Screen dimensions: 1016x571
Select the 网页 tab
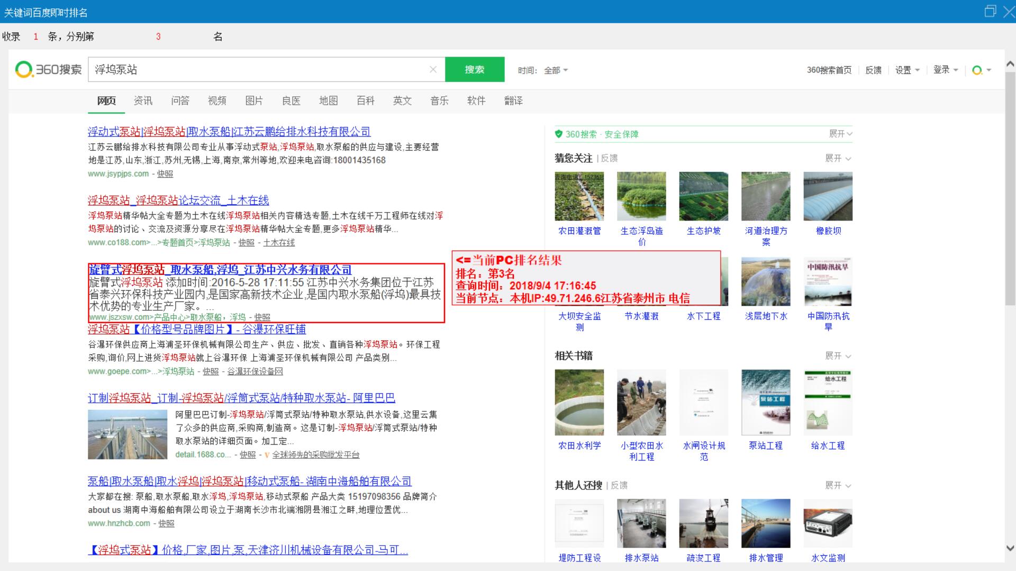[106, 100]
